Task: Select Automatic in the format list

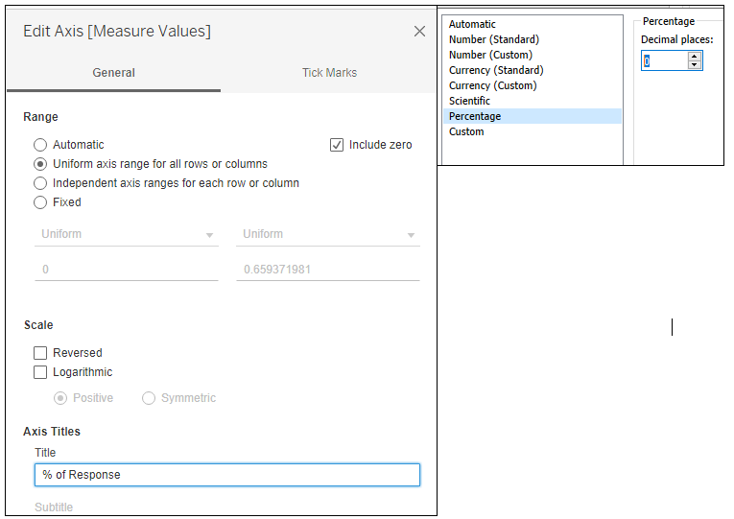Action: click(472, 24)
